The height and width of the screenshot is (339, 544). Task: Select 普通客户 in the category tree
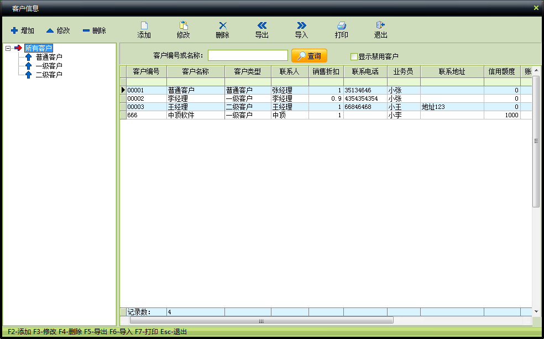click(49, 57)
